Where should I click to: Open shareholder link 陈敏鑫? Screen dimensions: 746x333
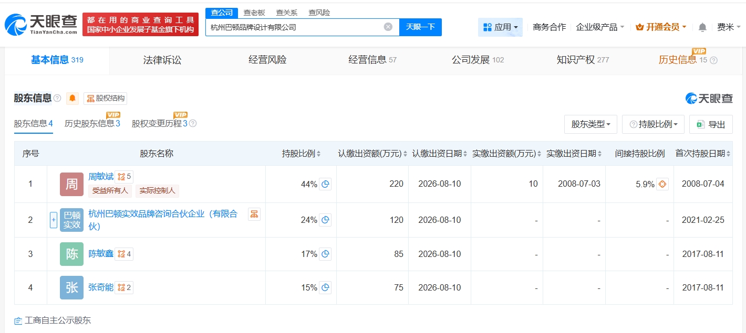101,254
